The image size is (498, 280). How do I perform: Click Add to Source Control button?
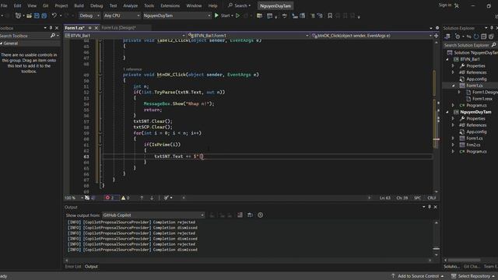tap(417, 276)
